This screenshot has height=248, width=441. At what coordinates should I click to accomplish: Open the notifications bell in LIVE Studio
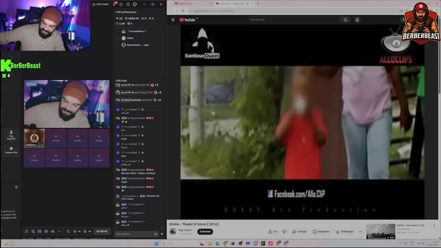pyautogui.click(x=114, y=4)
